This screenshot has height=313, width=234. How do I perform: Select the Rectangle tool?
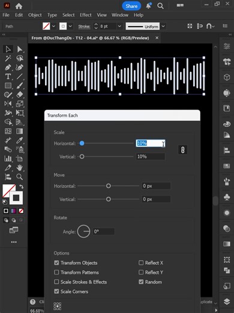tap(8, 85)
